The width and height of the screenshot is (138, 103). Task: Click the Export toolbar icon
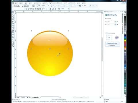[x=53, y=9]
